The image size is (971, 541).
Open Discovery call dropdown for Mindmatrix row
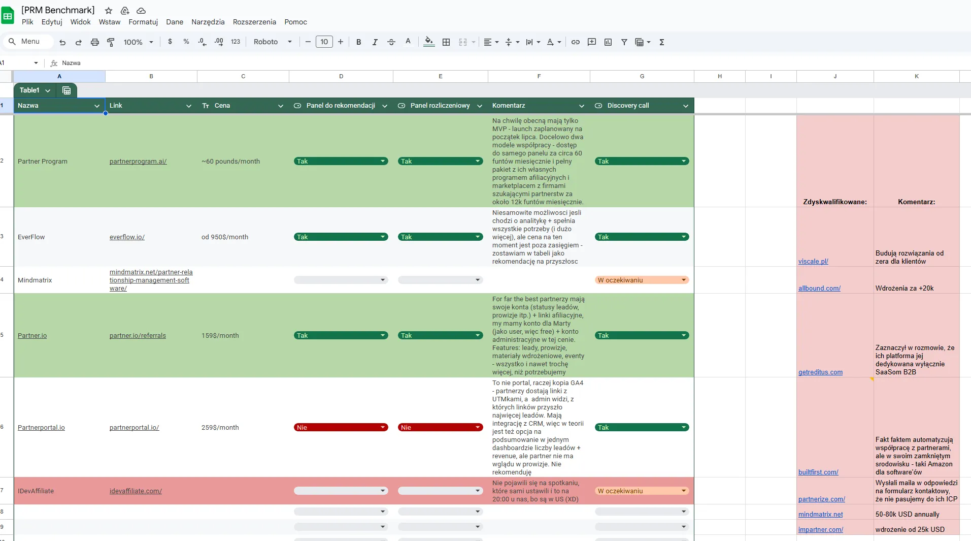coord(683,280)
